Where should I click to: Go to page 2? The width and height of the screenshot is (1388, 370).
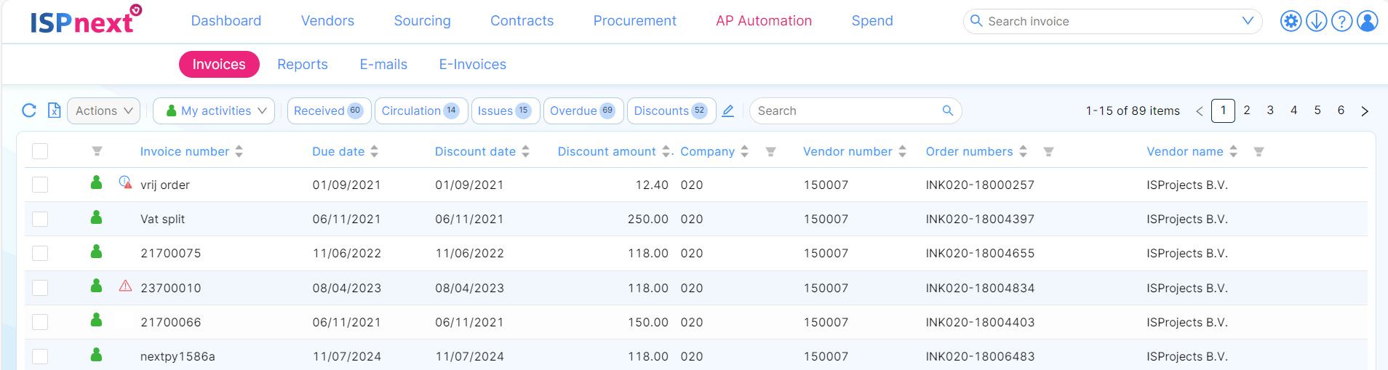click(x=1247, y=110)
